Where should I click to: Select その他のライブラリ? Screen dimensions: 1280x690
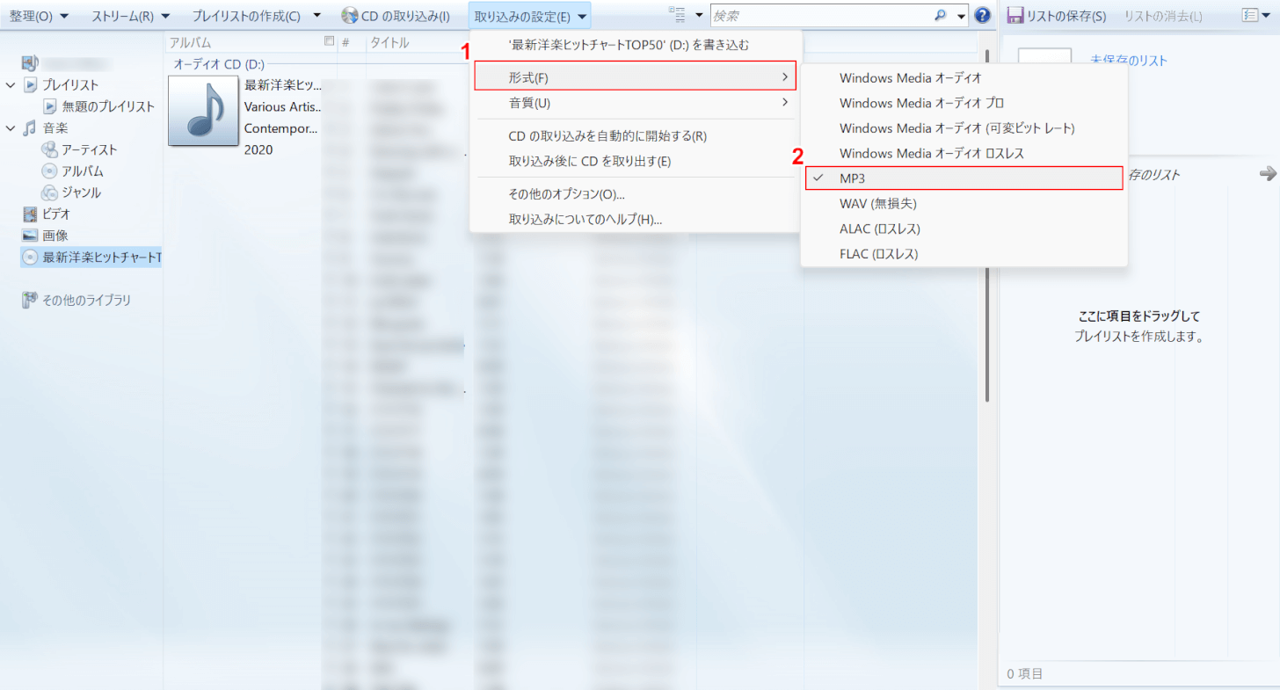[x=87, y=300]
